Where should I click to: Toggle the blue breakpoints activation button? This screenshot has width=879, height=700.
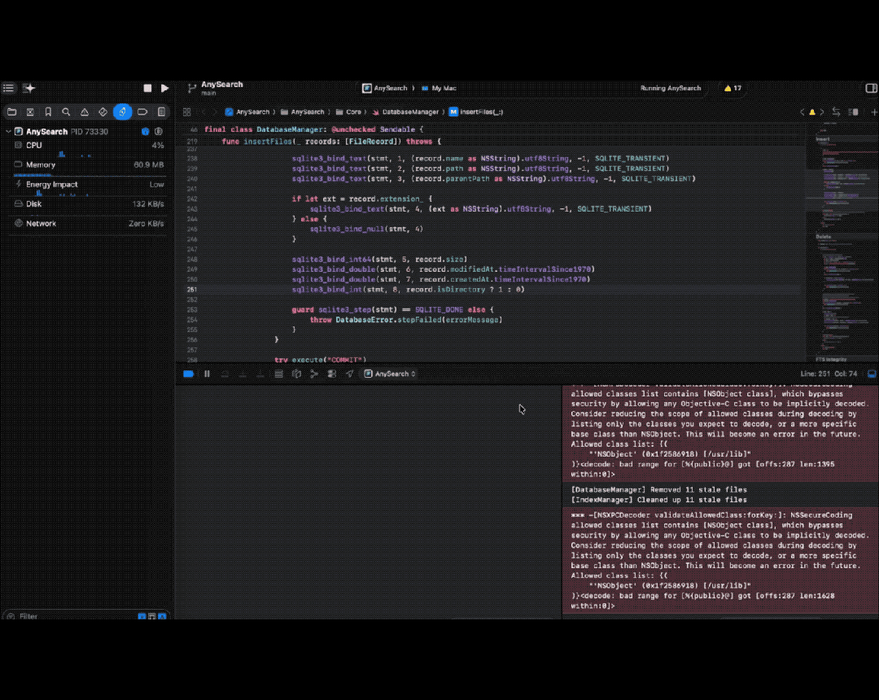[x=188, y=374]
